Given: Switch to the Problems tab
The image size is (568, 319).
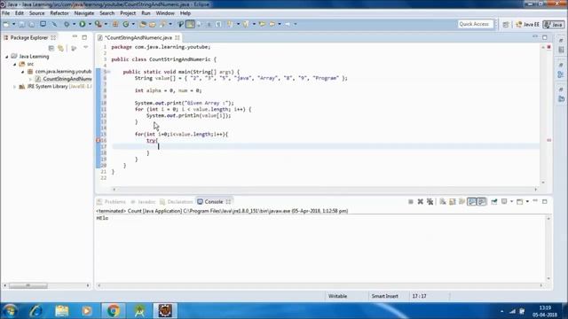Looking at the screenshot, I should click(x=112, y=201).
